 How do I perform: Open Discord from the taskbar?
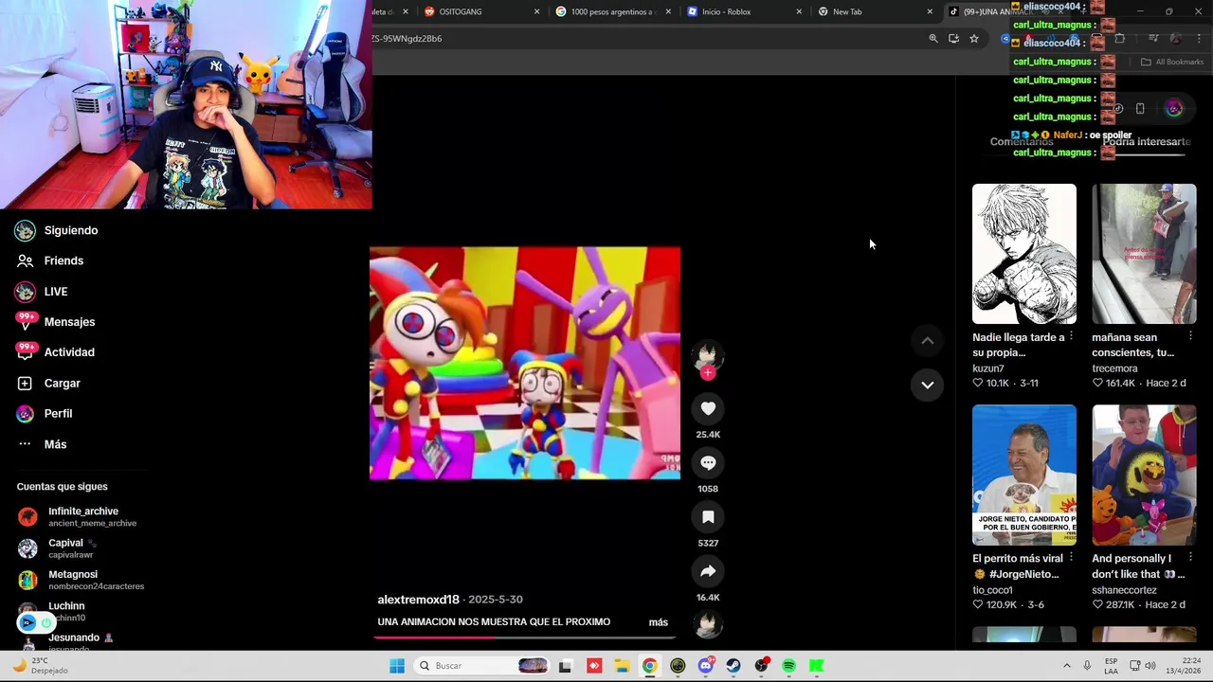click(705, 666)
